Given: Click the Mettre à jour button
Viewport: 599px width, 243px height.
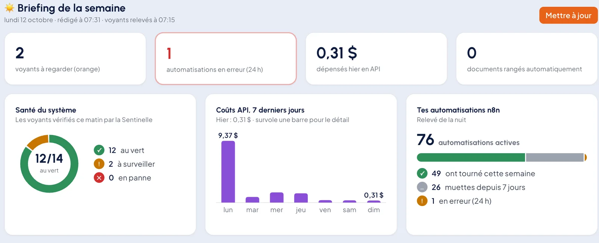Looking at the screenshot, I should 568,15.
